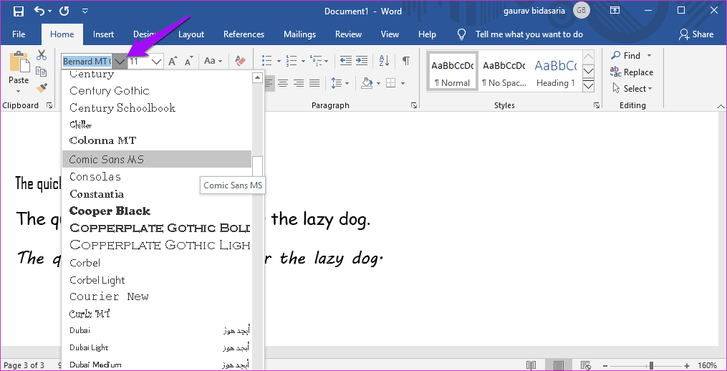The image size is (727, 371).
Task: Increase the paragraph indent
Action: click(362, 61)
